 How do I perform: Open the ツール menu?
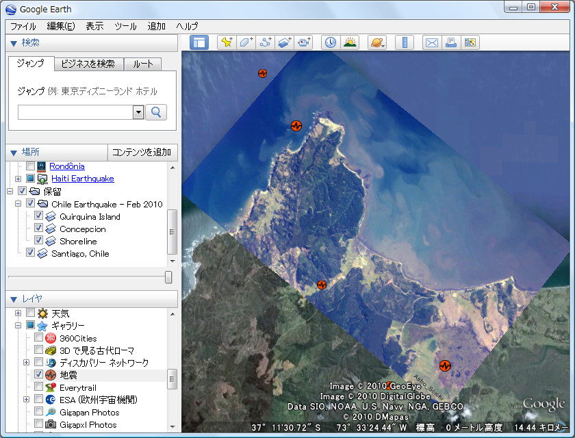tap(125, 27)
